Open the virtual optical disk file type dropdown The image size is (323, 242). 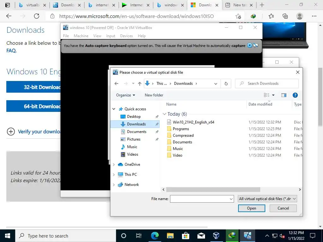(267, 199)
